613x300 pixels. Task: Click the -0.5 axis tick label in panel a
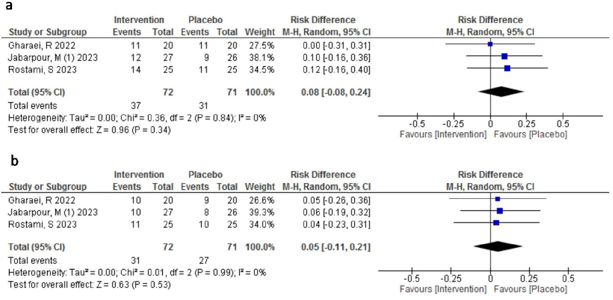pyautogui.click(x=417, y=123)
